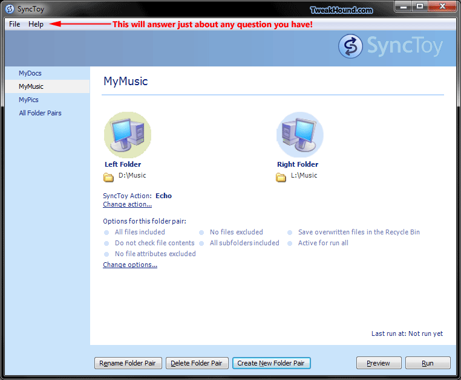This screenshot has width=461, height=380.
Task: Click the Rename Folder Pair button
Action: click(128, 363)
